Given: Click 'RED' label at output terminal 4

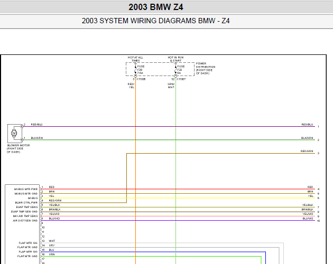Looking at the screenshot, I should coord(310,187).
